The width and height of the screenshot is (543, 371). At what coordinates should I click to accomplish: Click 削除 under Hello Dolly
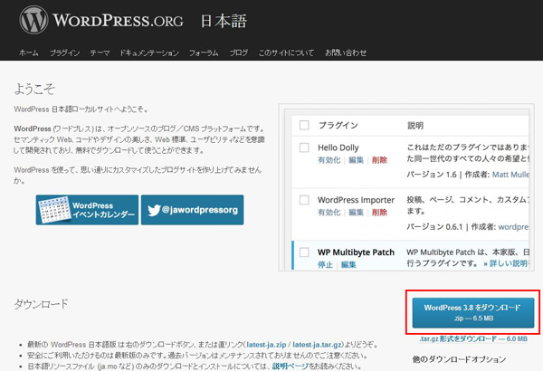[379, 160]
